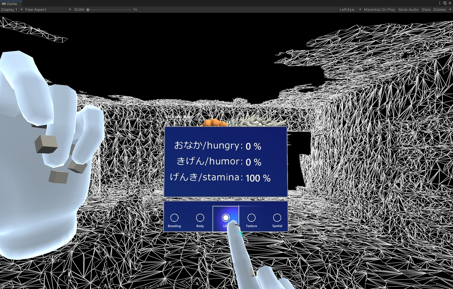Click the きげん/humor label
This screenshot has width=453, height=289.
(210, 161)
